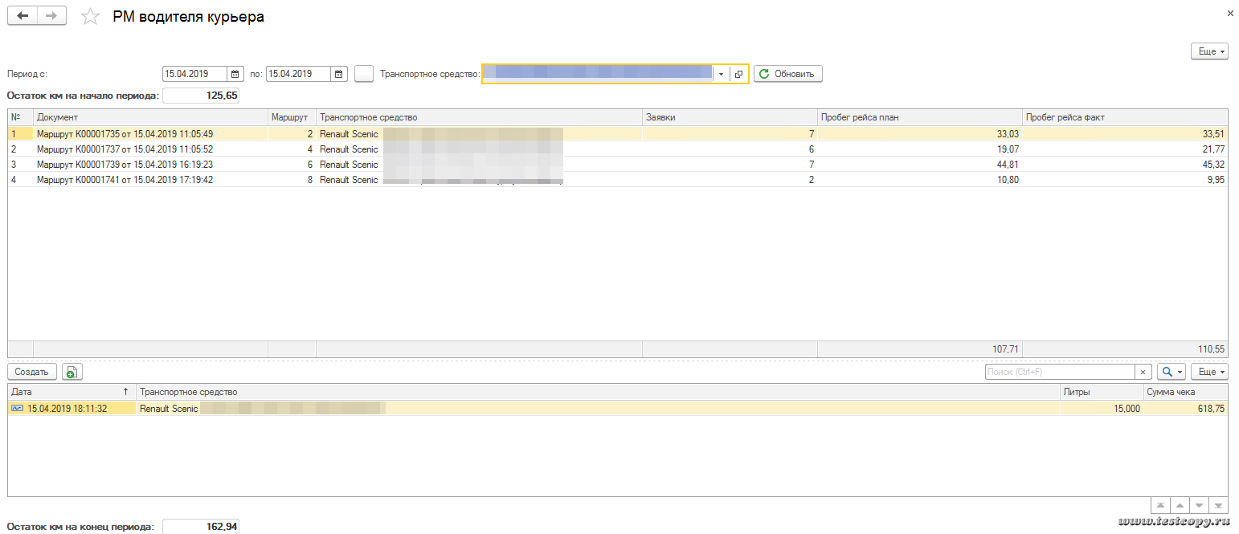Open calendar for period end date
The image size is (1239, 534).
(339, 74)
